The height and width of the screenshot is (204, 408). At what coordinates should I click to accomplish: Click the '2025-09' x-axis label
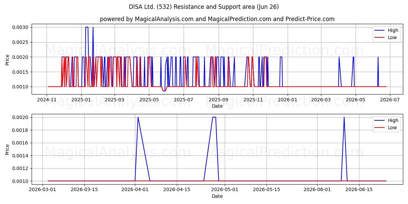click(x=219, y=100)
